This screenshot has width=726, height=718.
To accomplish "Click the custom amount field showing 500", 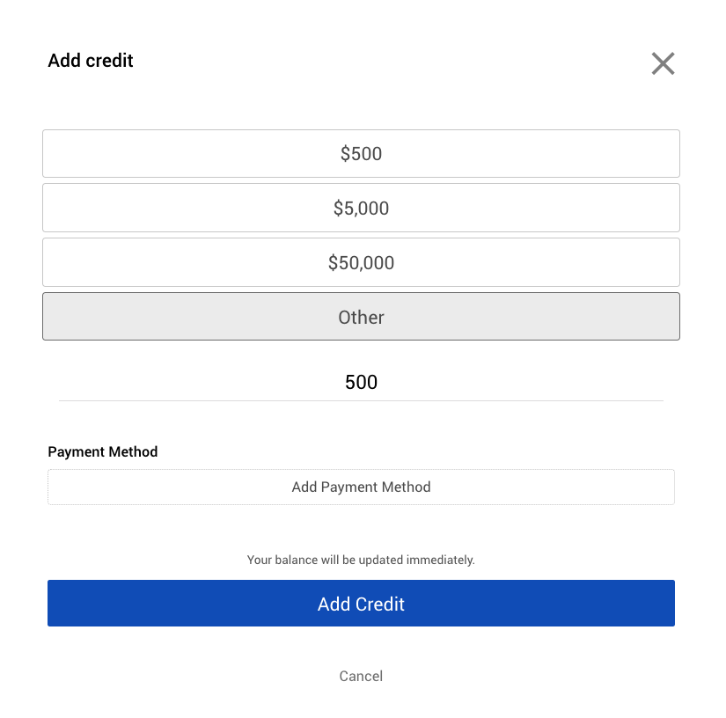I will tap(361, 382).
